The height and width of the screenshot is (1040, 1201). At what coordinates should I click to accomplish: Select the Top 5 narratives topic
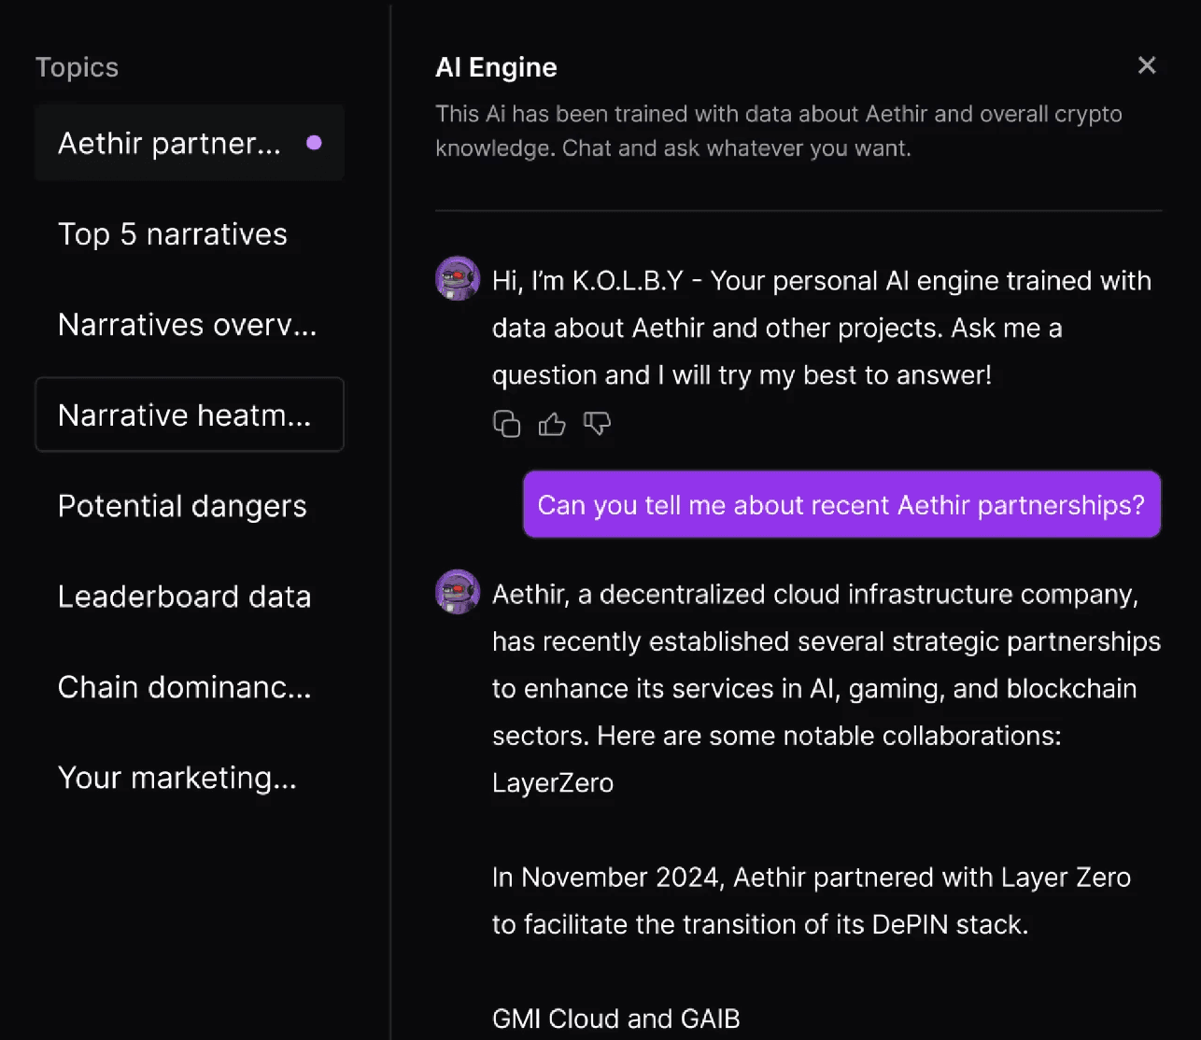(190, 233)
